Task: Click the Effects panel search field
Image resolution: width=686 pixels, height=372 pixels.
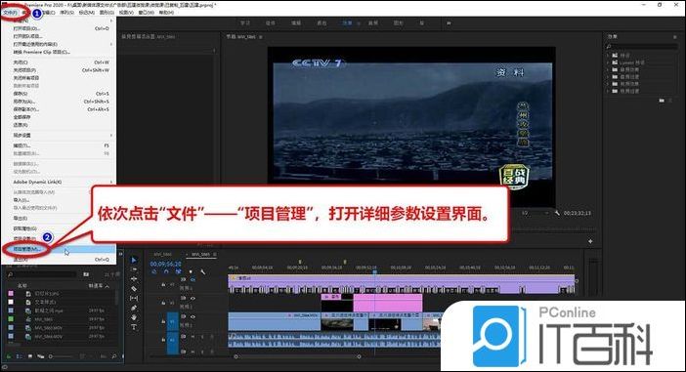Action: coord(641,46)
